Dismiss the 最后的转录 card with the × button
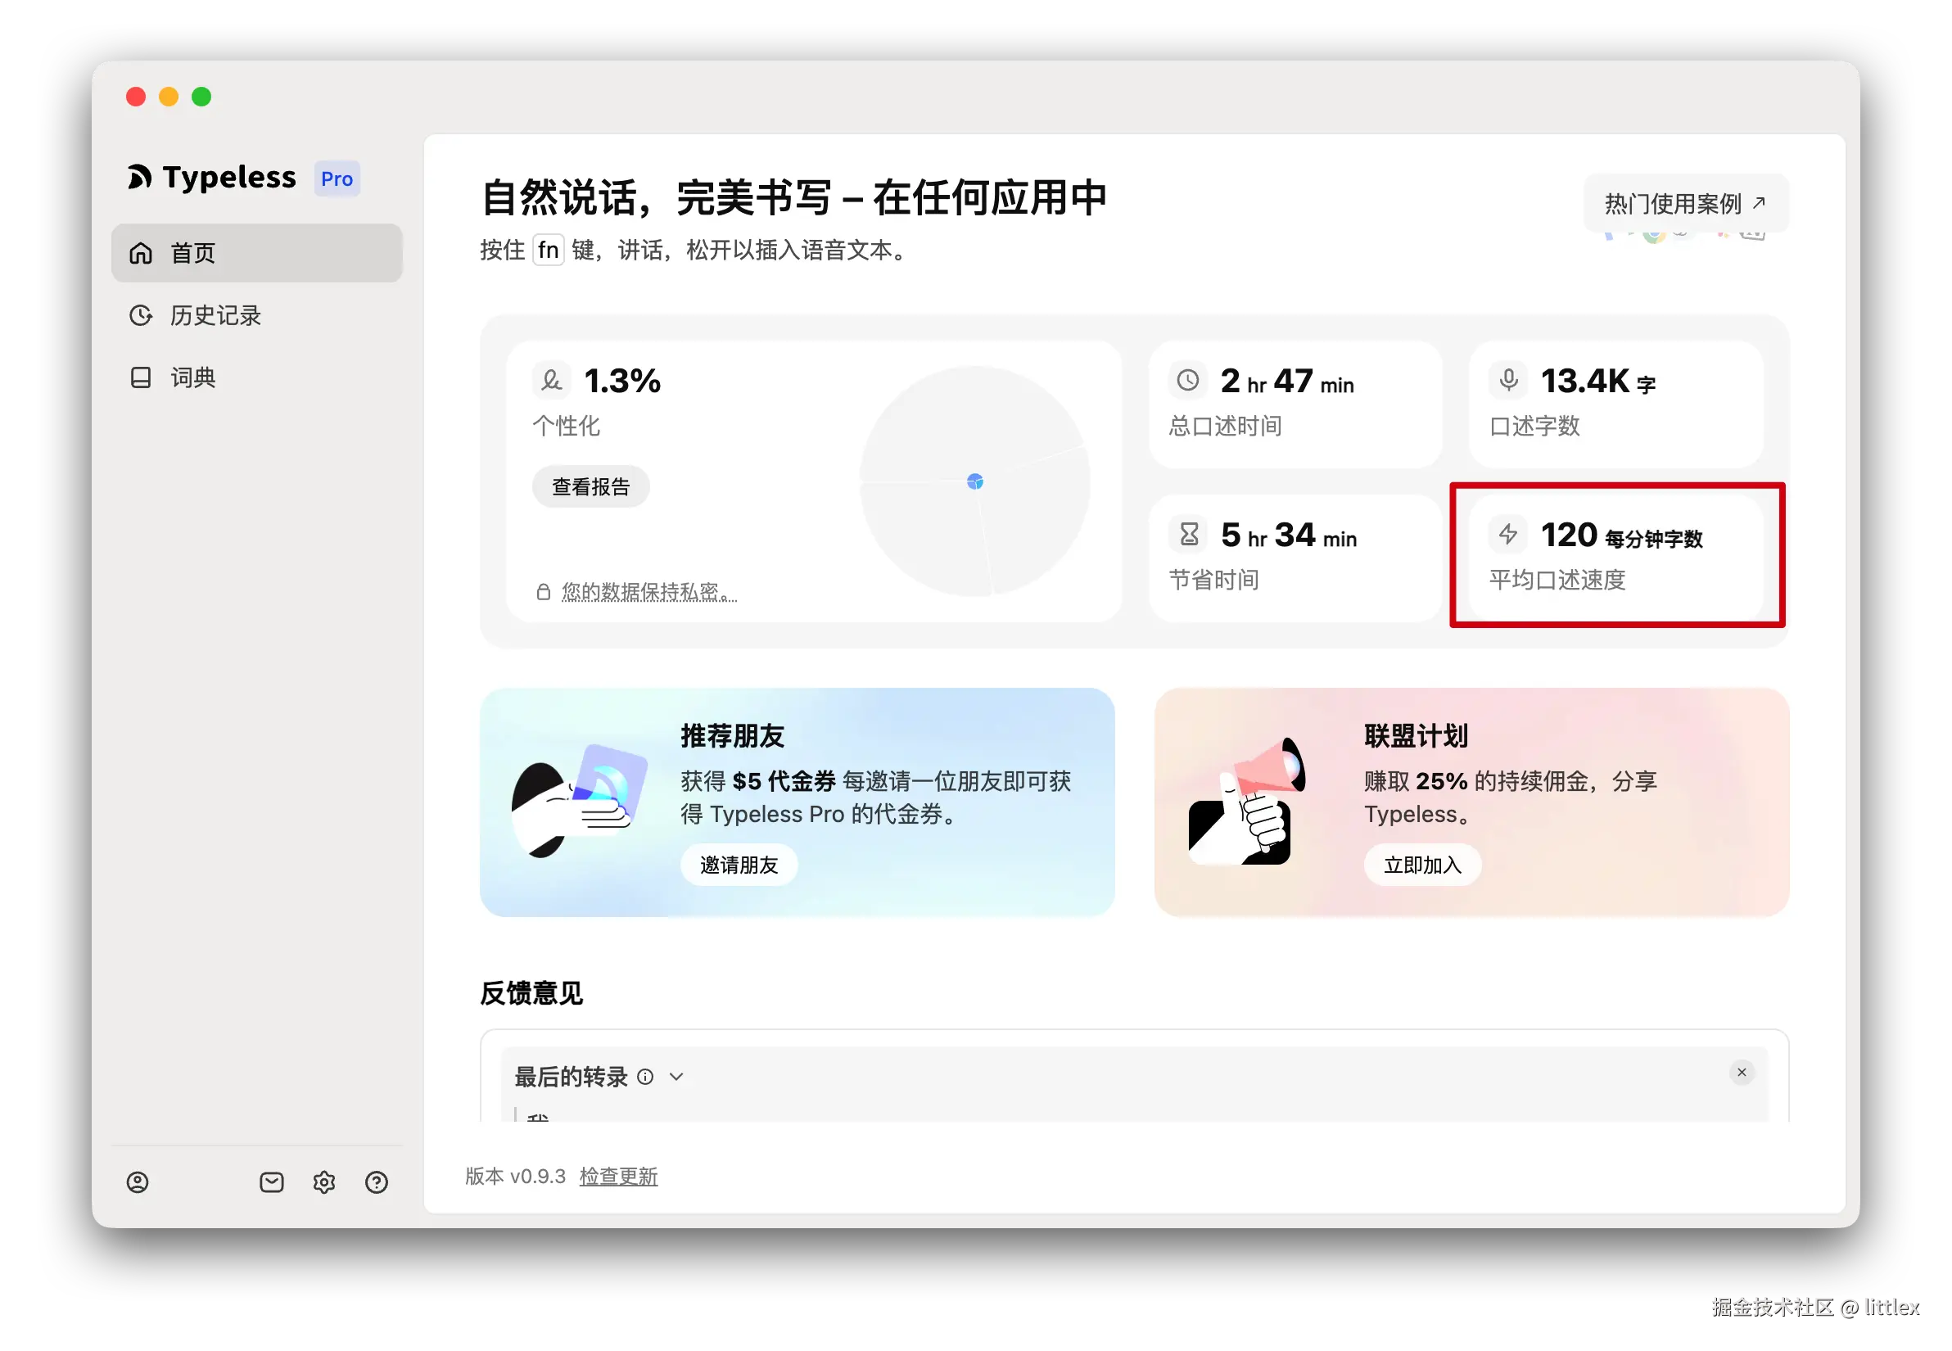 1742,1072
